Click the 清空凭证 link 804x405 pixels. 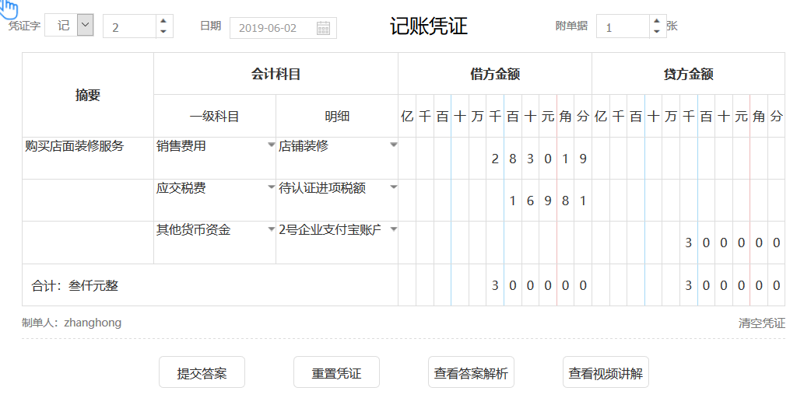tap(761, 323)
